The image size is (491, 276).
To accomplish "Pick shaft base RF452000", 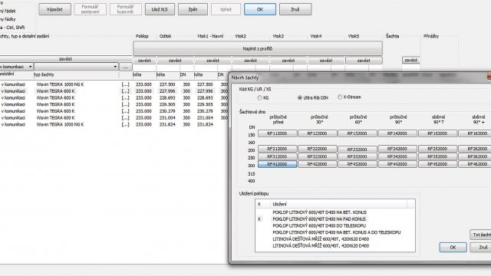I will click(437, 164).
